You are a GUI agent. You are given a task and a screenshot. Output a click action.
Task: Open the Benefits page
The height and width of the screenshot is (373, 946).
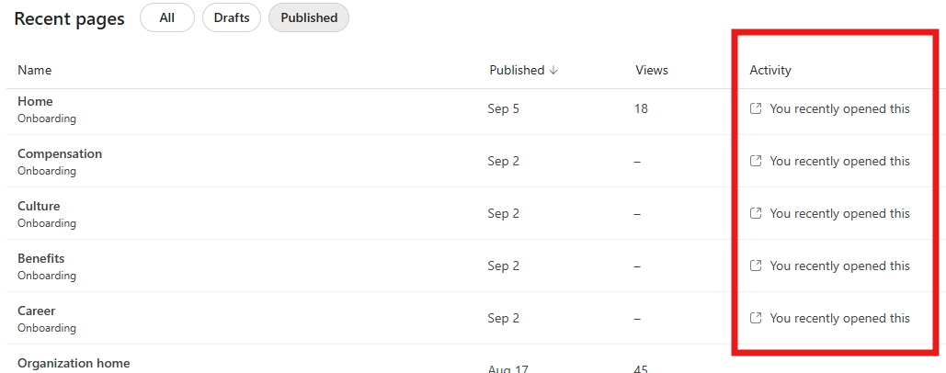coord(41,258)
